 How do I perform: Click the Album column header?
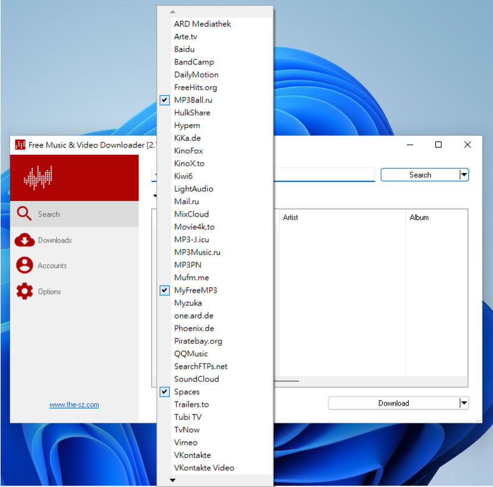point(437,217)
